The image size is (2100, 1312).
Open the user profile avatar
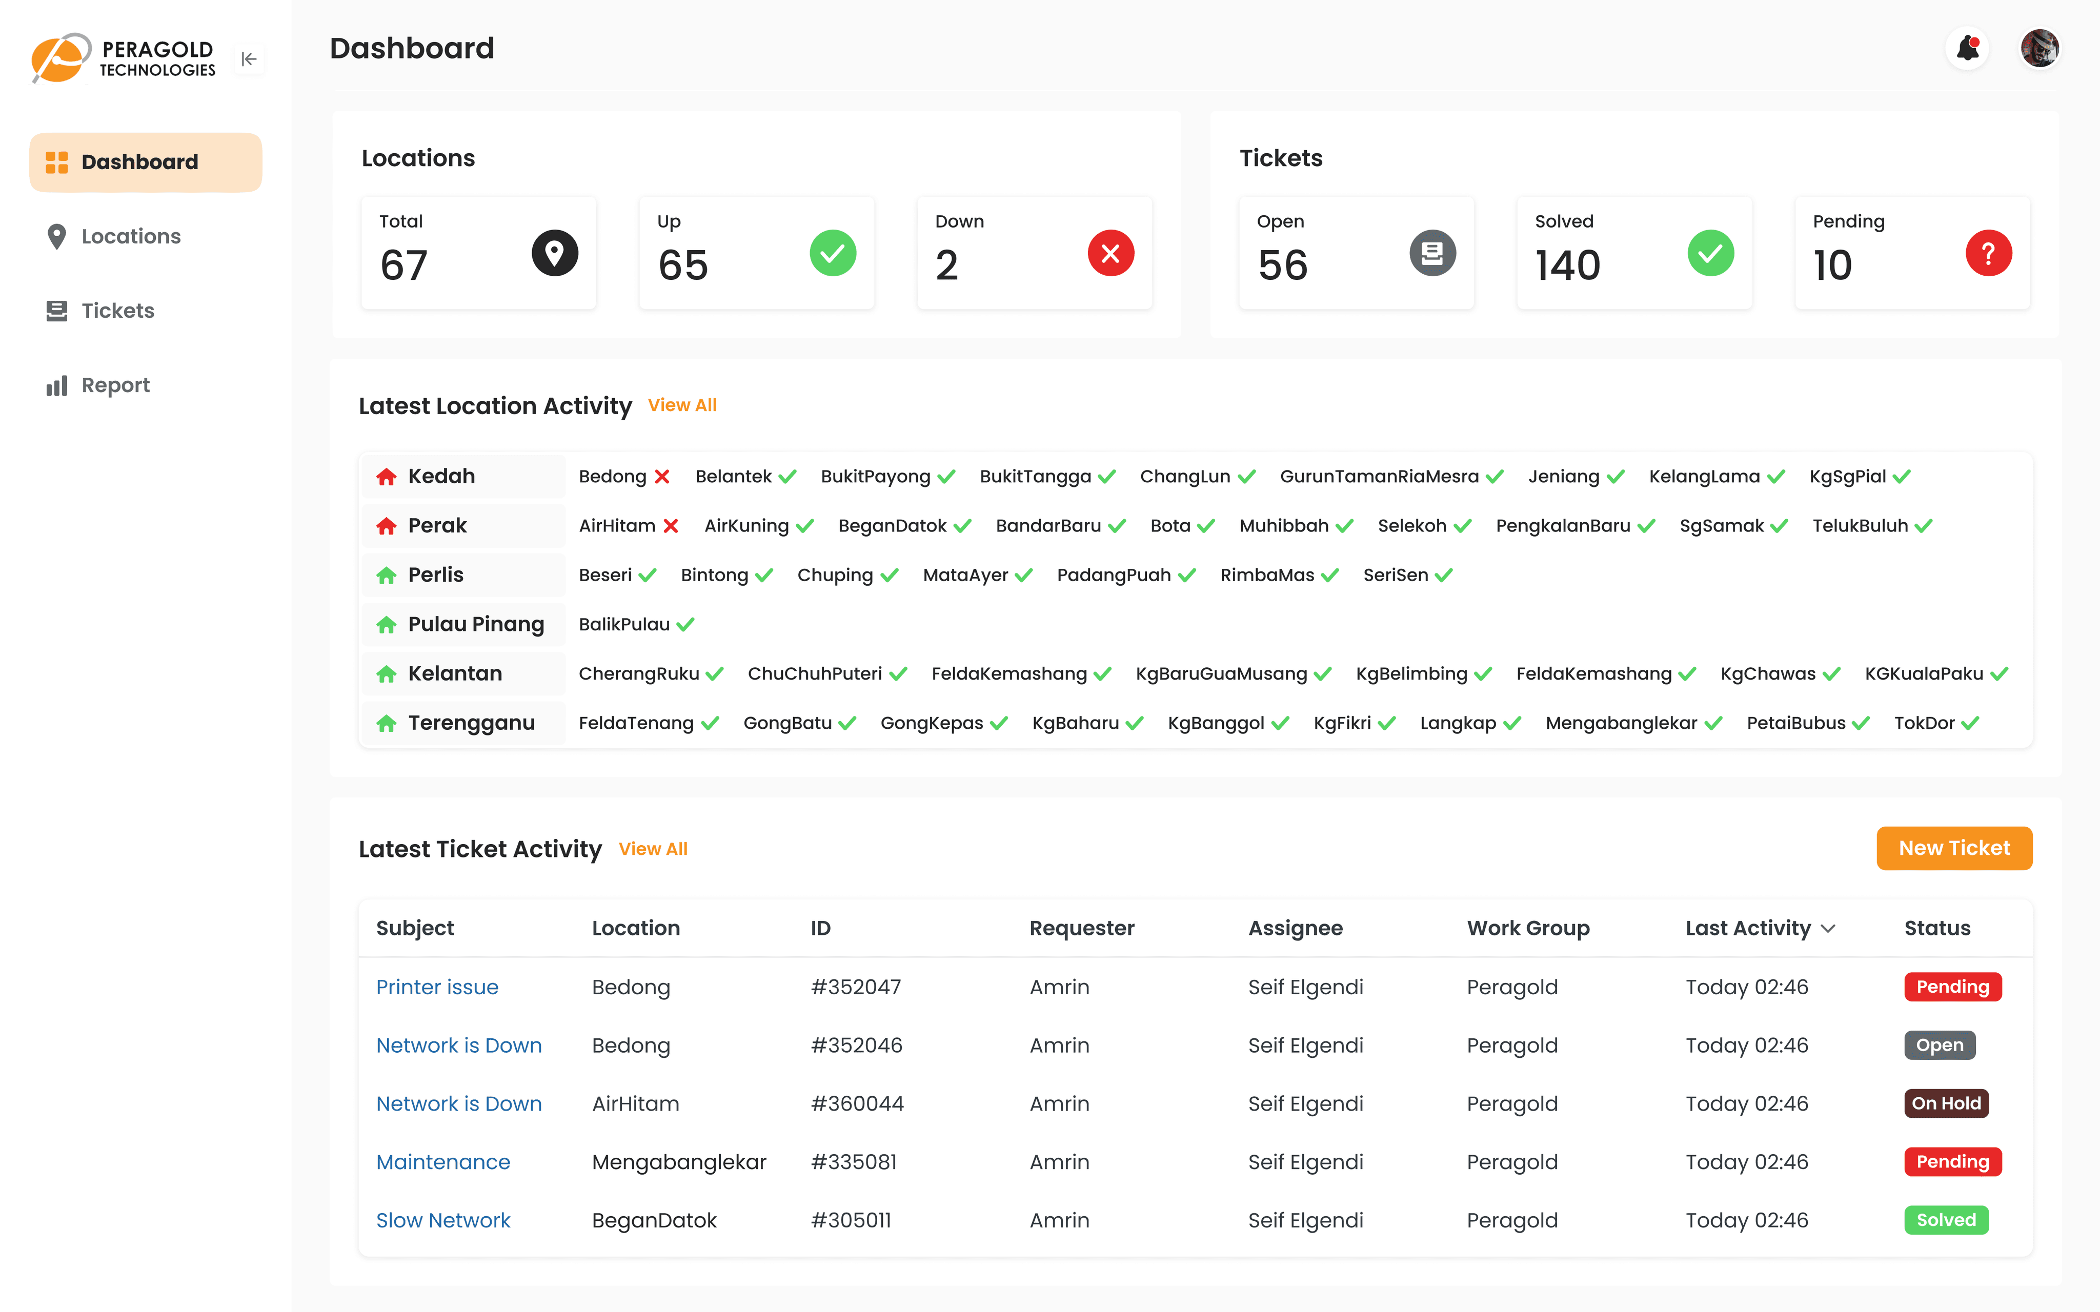pos(2040,49)
